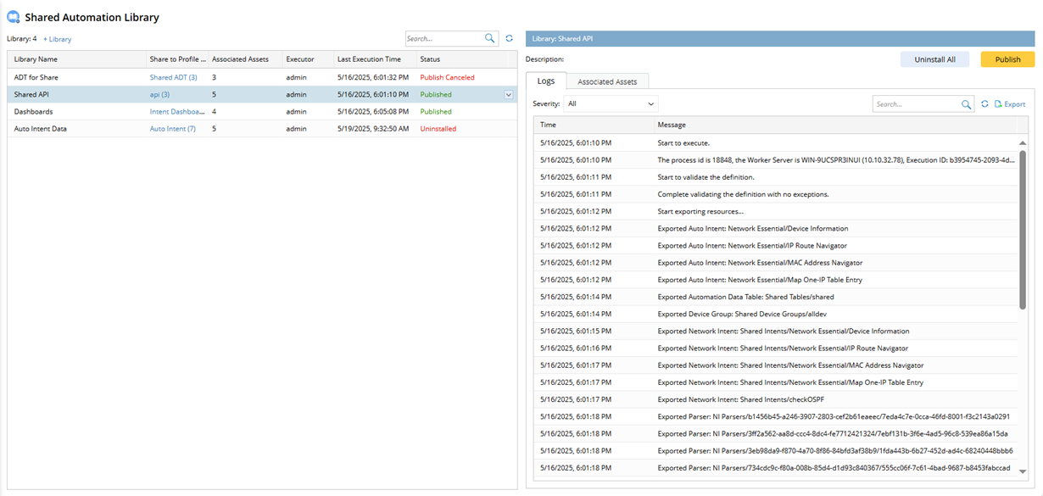1043x496 pixels.
Task: Click the library search input field
Action: pos(443,39)
